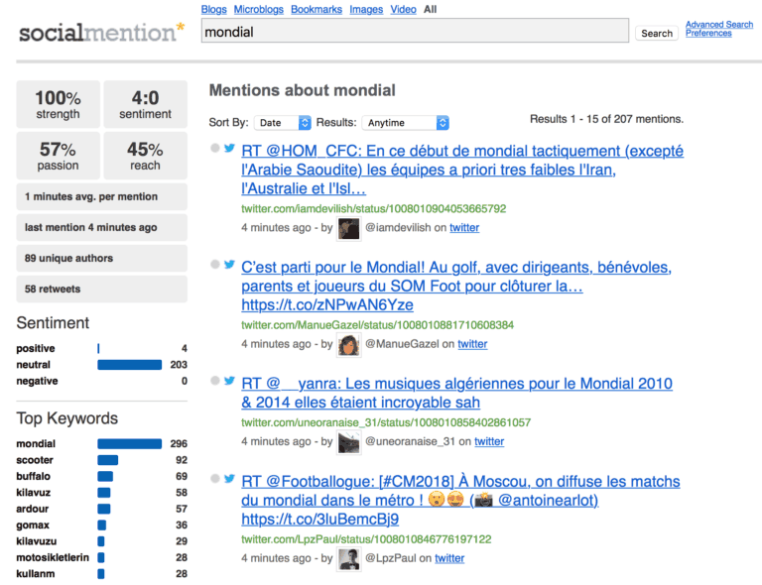762x585 pixels.
Task: Select the Images search tab
Action: [x=366, y=10]
